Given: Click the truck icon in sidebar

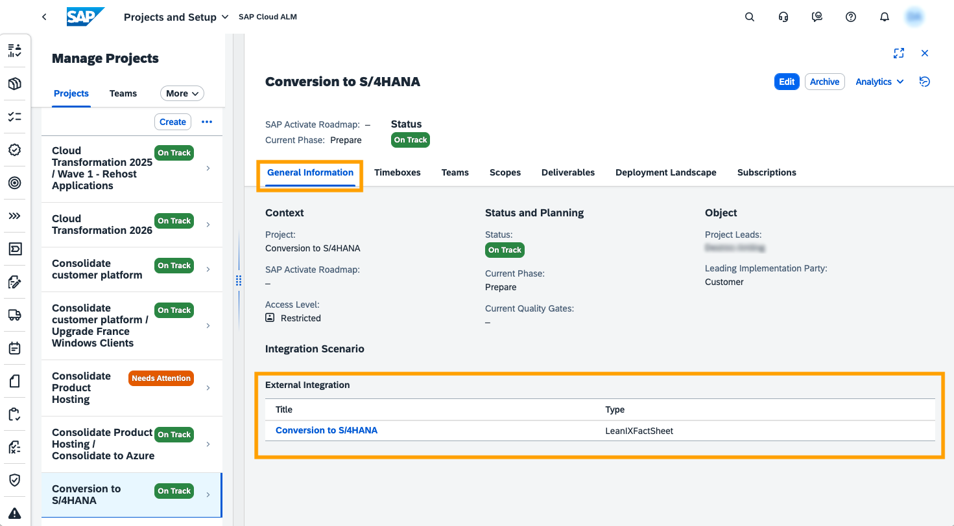Looking at the screenshot, I should tap(15, 315).
